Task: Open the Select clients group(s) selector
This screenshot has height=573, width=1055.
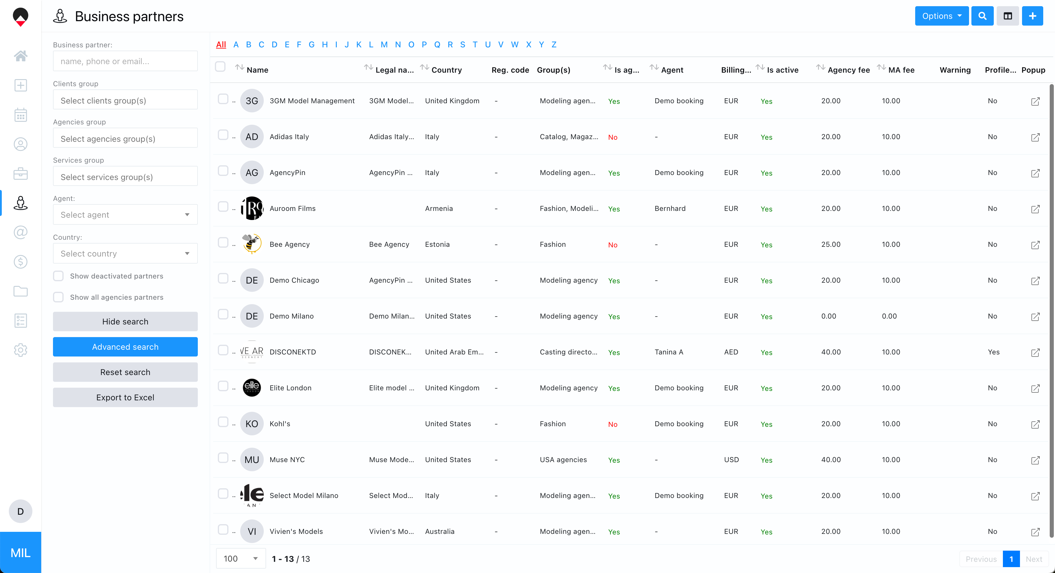Action: coord(125,100)
